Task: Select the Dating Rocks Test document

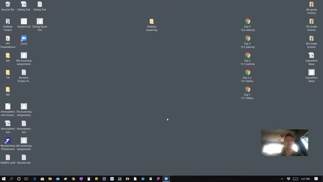Action: [40, 25]
